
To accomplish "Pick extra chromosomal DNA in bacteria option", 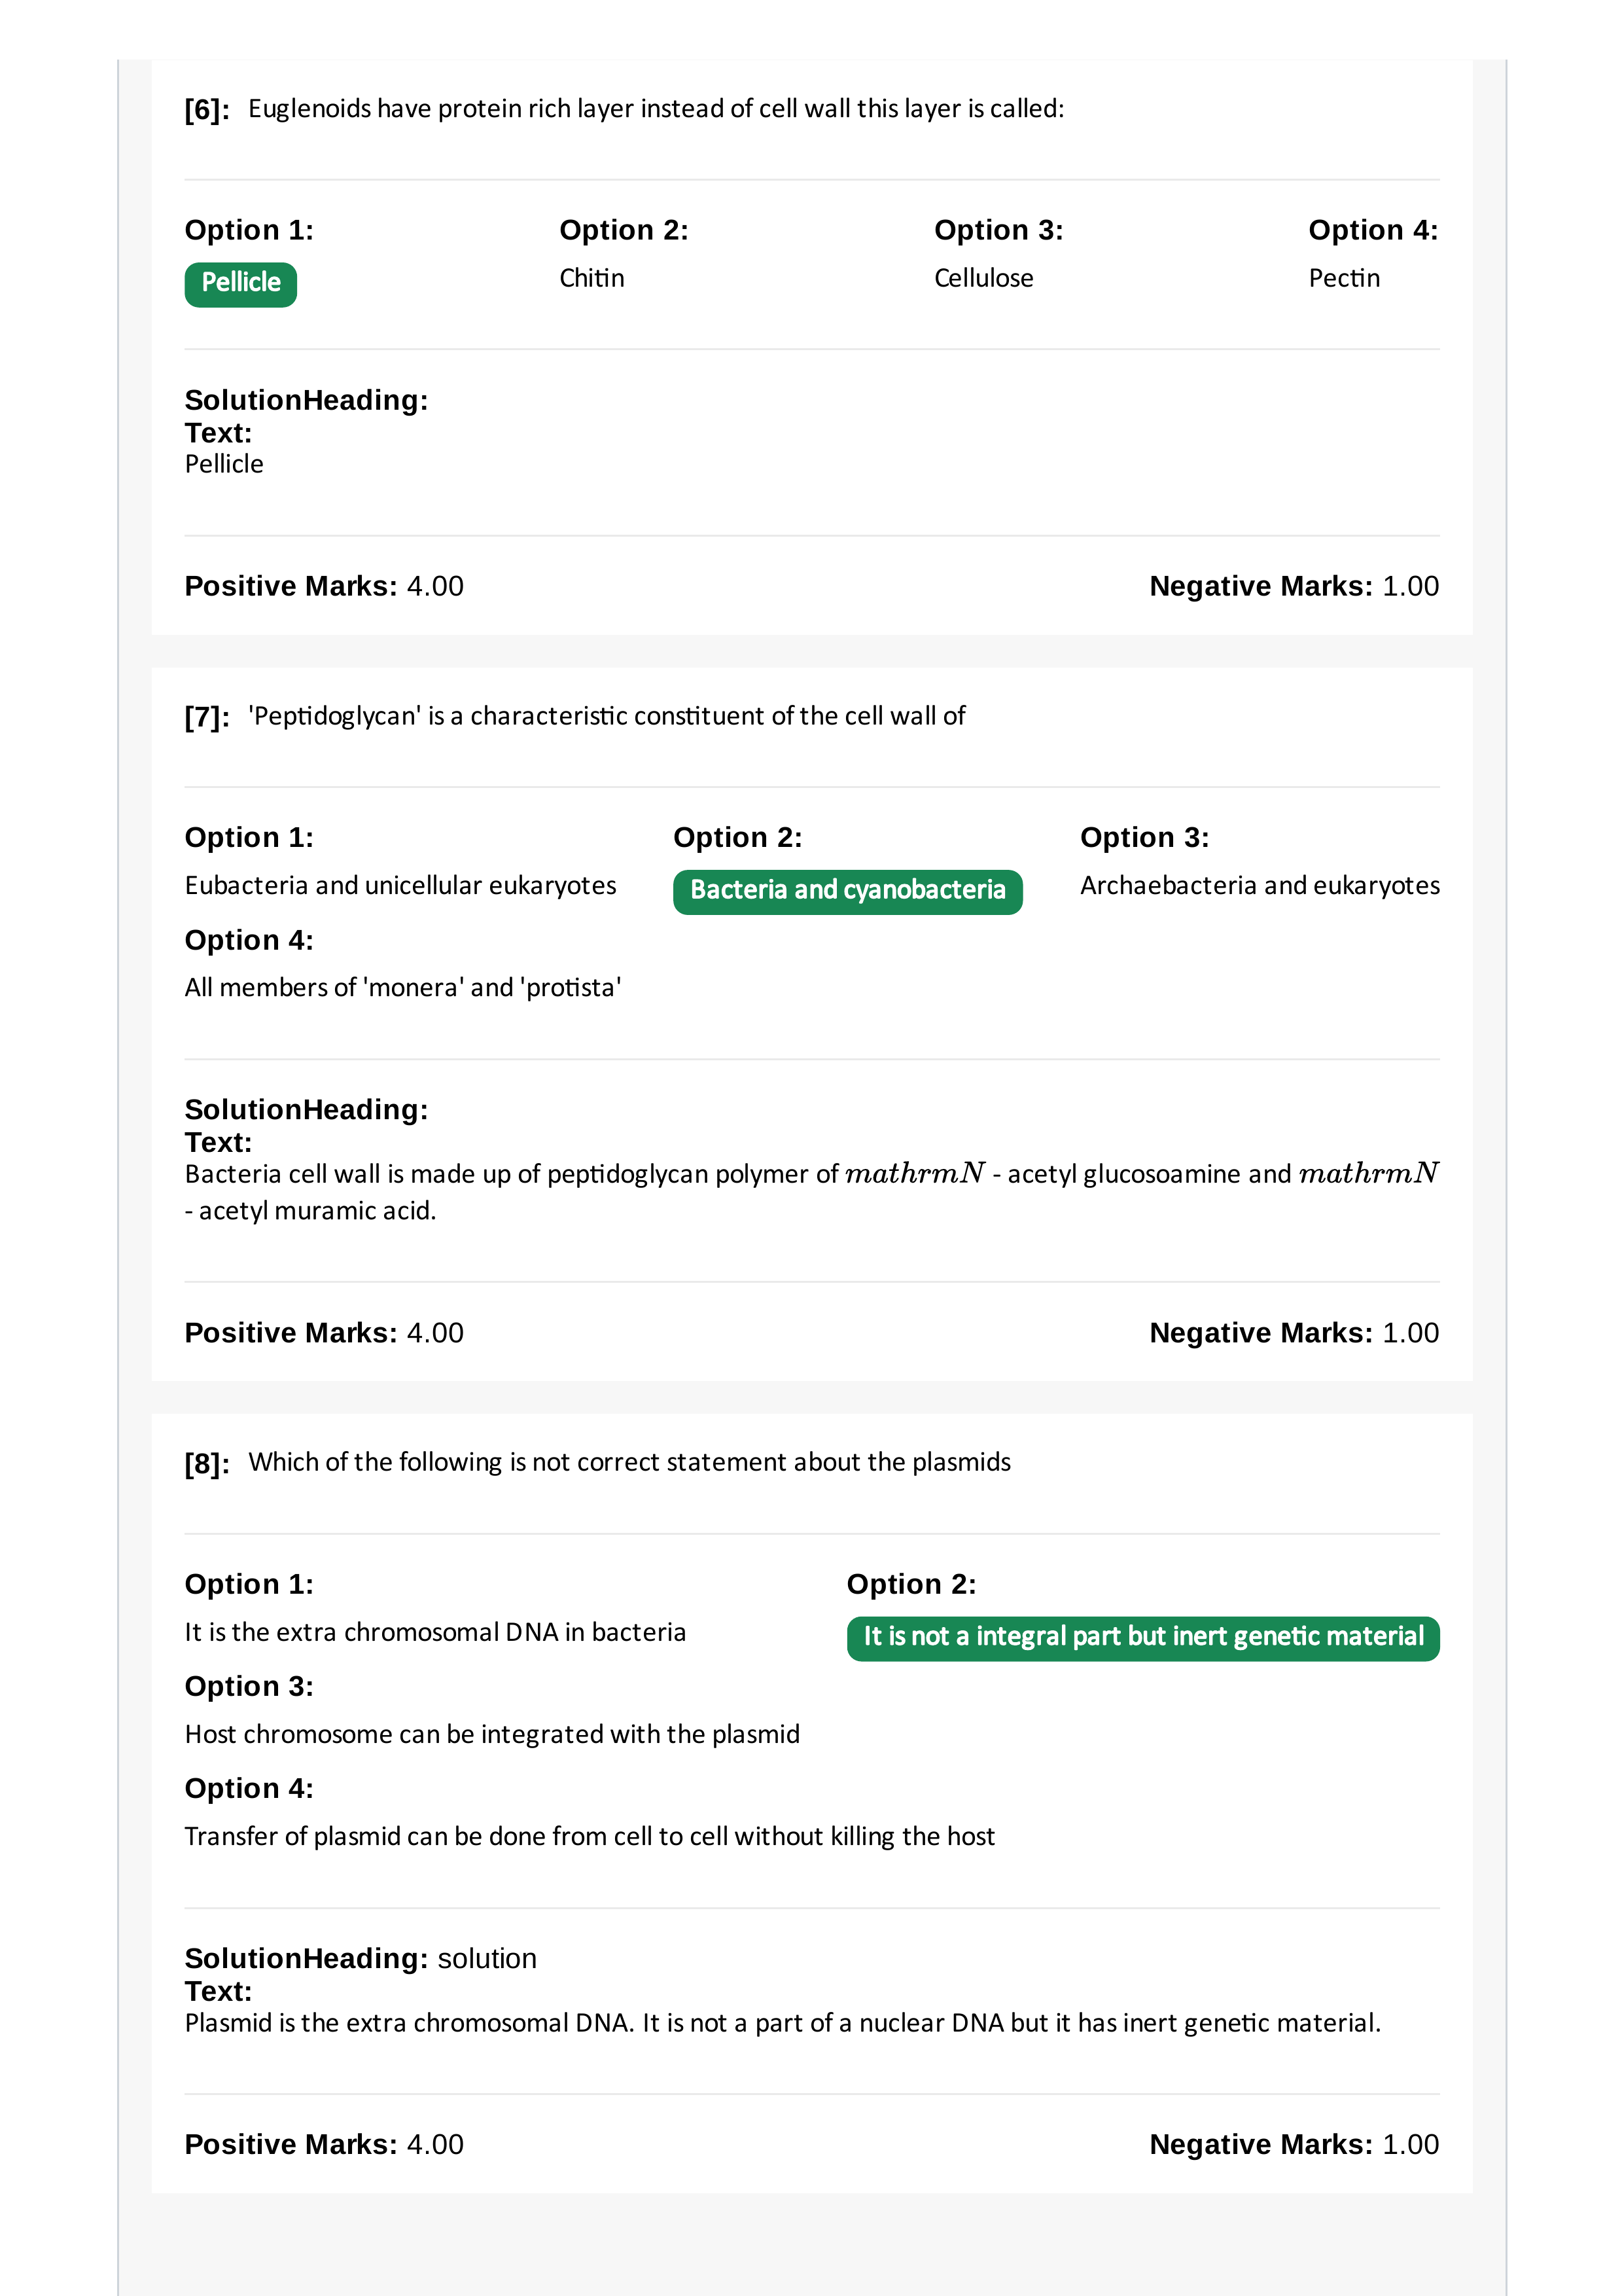I will [x=436, y=1632].
